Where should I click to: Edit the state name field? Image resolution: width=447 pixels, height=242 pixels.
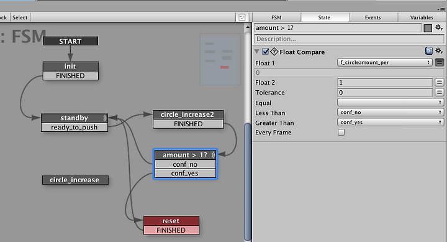(x=338, y=28)
